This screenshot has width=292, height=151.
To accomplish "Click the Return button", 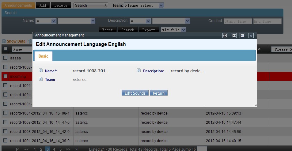I will click(158, 93).
